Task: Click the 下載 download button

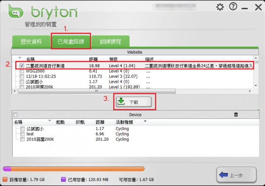Action: pyautogui.click(x=134, y=102)
